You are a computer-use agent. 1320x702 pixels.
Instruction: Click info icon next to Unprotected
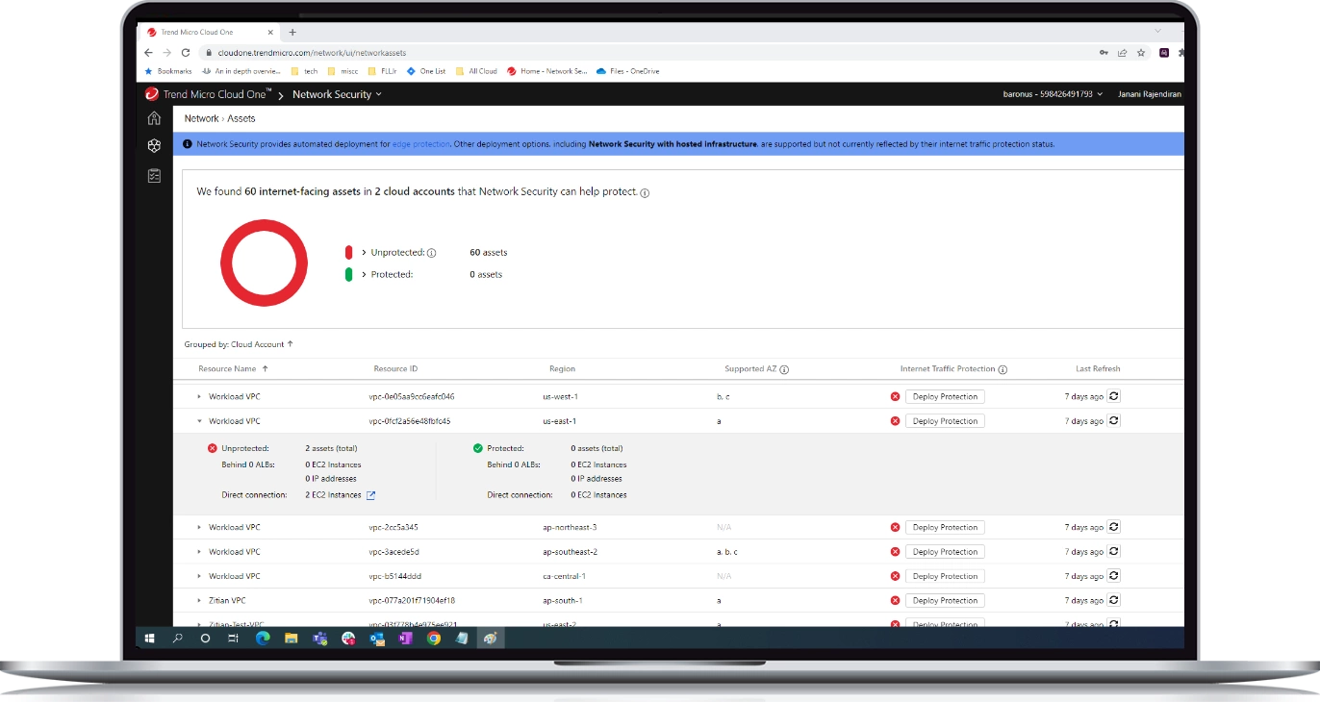pyautogui.click(x=431, y=253)
